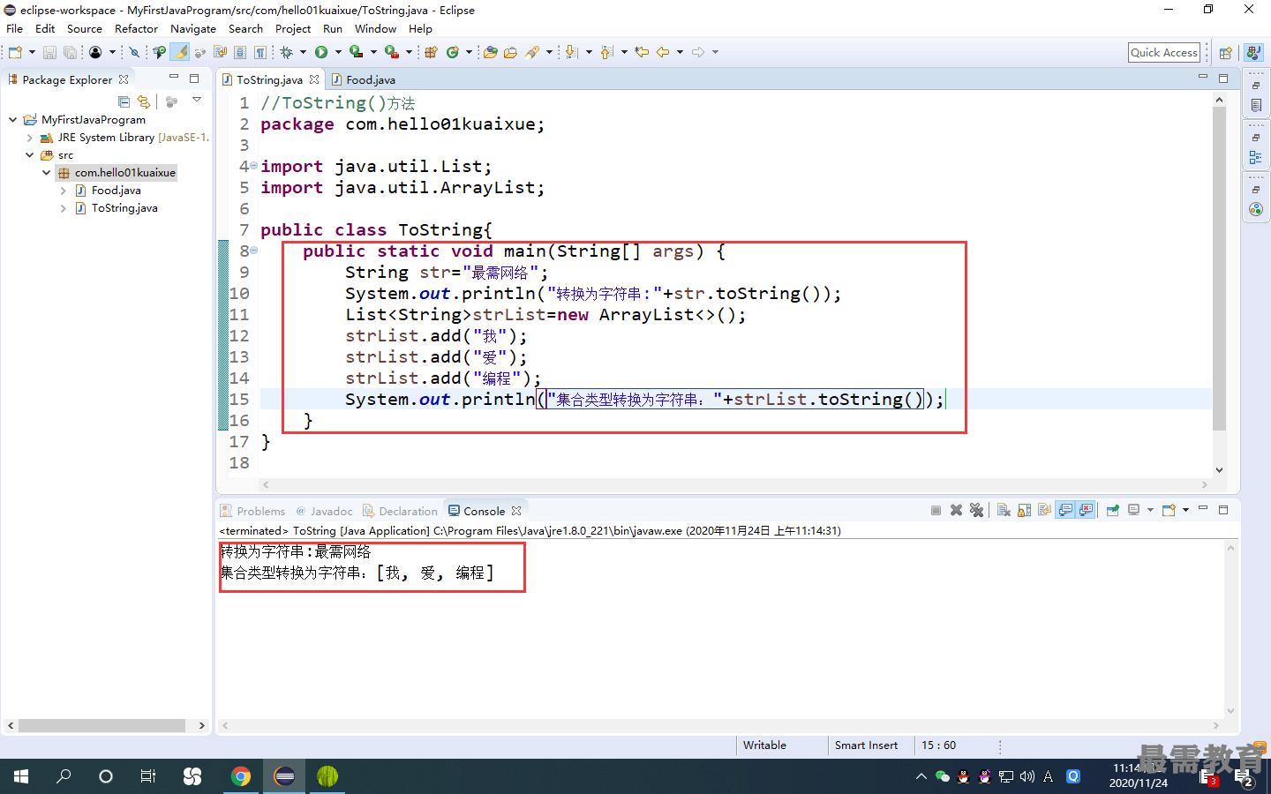Switch to the Problems tab
Viewport: 1271px width, 794px height.
click(x=252, y=511)
